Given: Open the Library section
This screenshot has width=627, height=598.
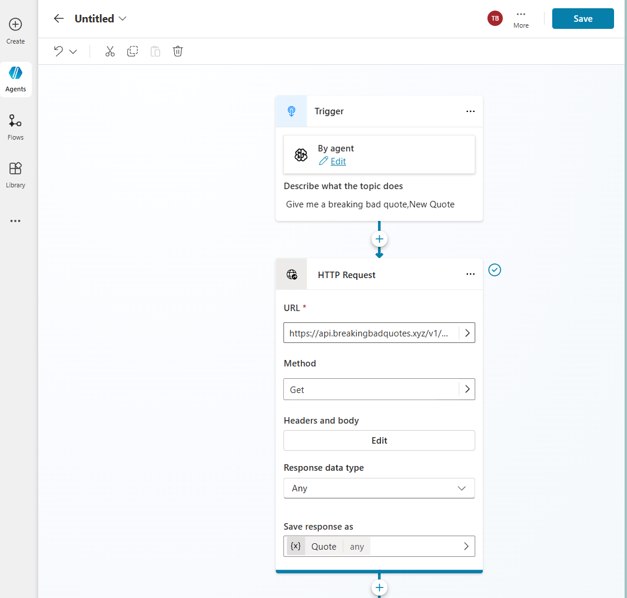Looking at the screenshot, I should click(15, 175).
